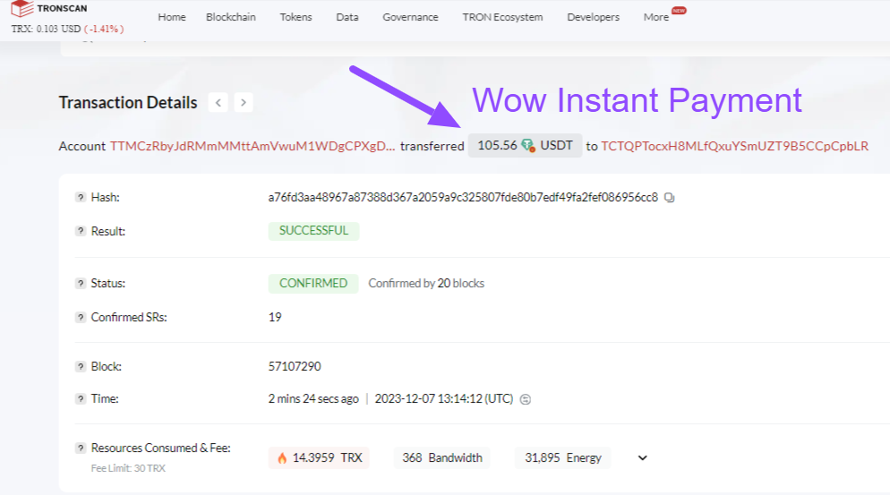Viewport: 890px width, 495px height.
Task: Open the Data menu
Action: (x=347, y=17)
